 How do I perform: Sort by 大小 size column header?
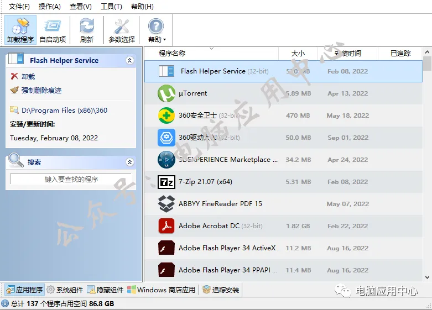[x=298, y=53]
